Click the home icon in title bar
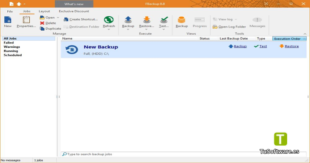This screenshot has height=163, width=310. (x=19, y=4)
